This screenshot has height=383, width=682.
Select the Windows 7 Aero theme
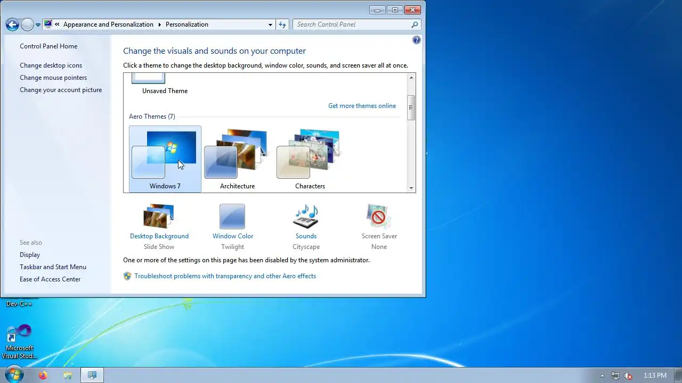[x=165, y=159]
